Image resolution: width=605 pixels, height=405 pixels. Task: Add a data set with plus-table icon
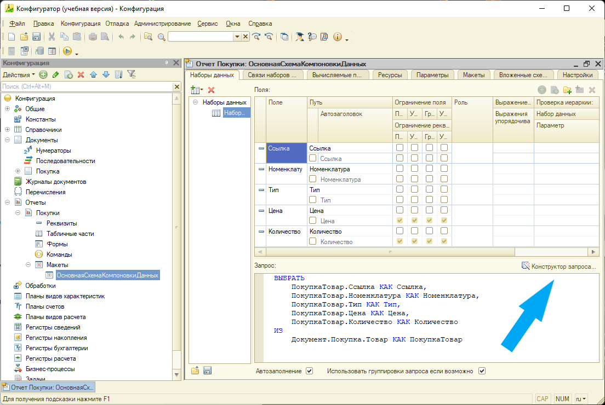click(x=196, y=90)
